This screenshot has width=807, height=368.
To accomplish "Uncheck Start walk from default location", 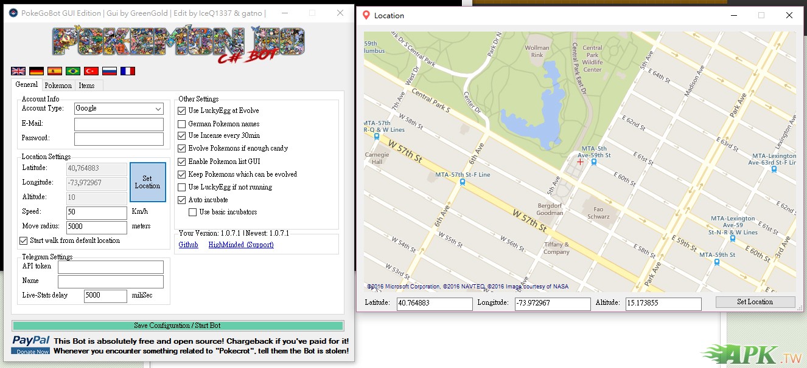I will 24,240.
